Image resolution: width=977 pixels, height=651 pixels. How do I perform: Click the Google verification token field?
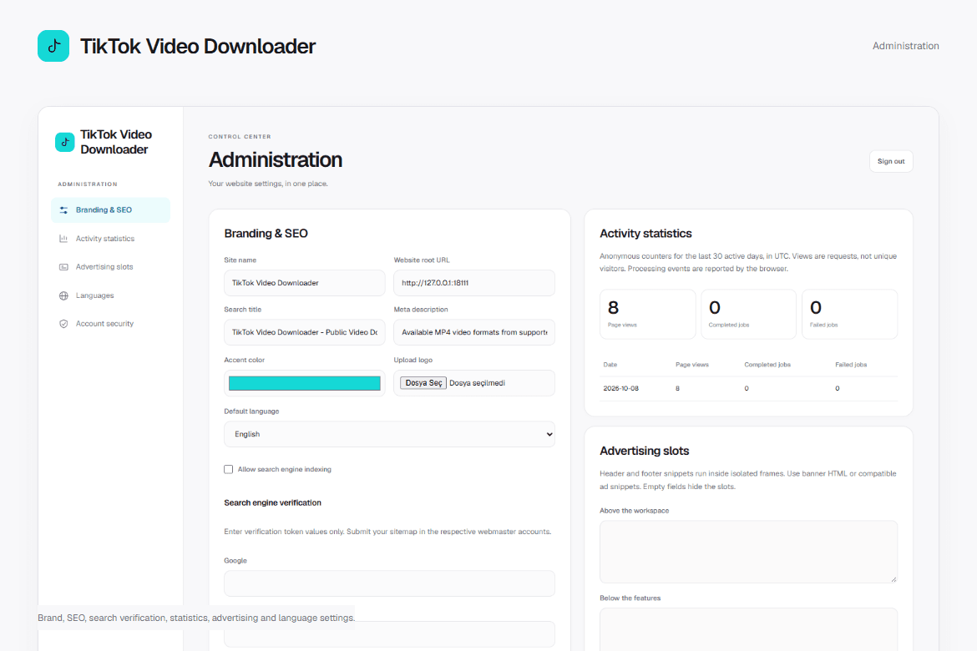coord(389,583)
